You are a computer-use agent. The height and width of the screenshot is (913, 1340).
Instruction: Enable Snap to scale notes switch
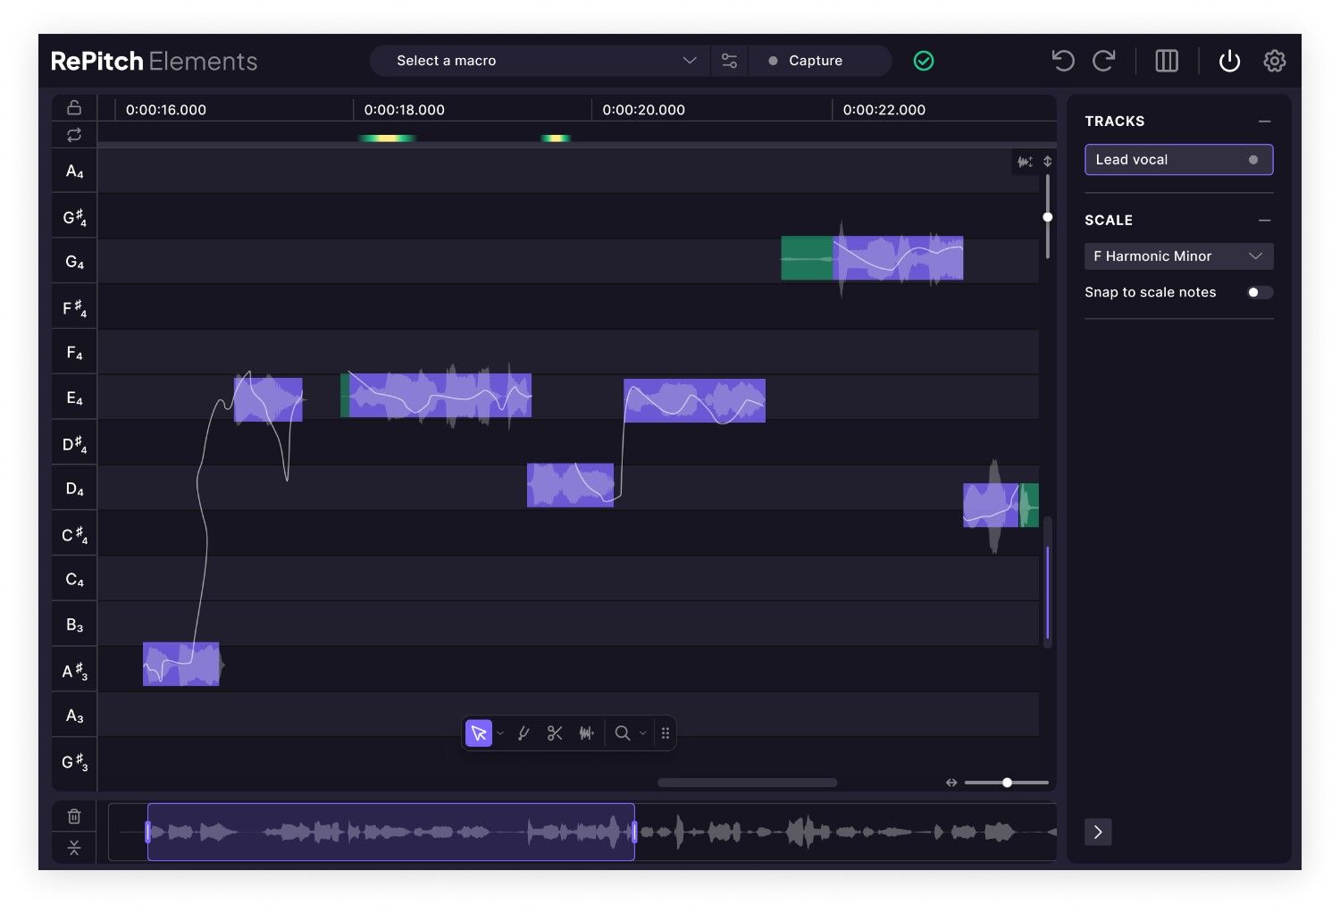[1260, 292]
